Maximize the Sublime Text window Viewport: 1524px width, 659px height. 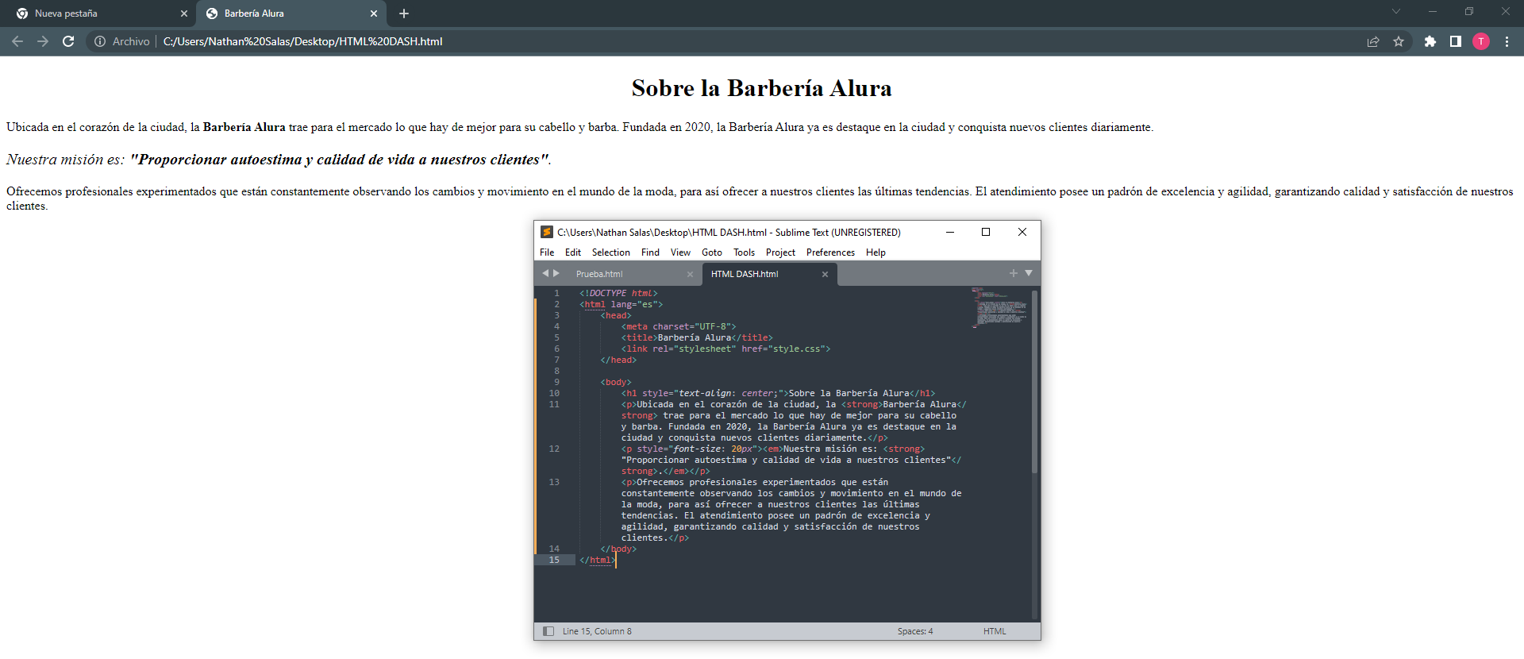coord(986,232)
